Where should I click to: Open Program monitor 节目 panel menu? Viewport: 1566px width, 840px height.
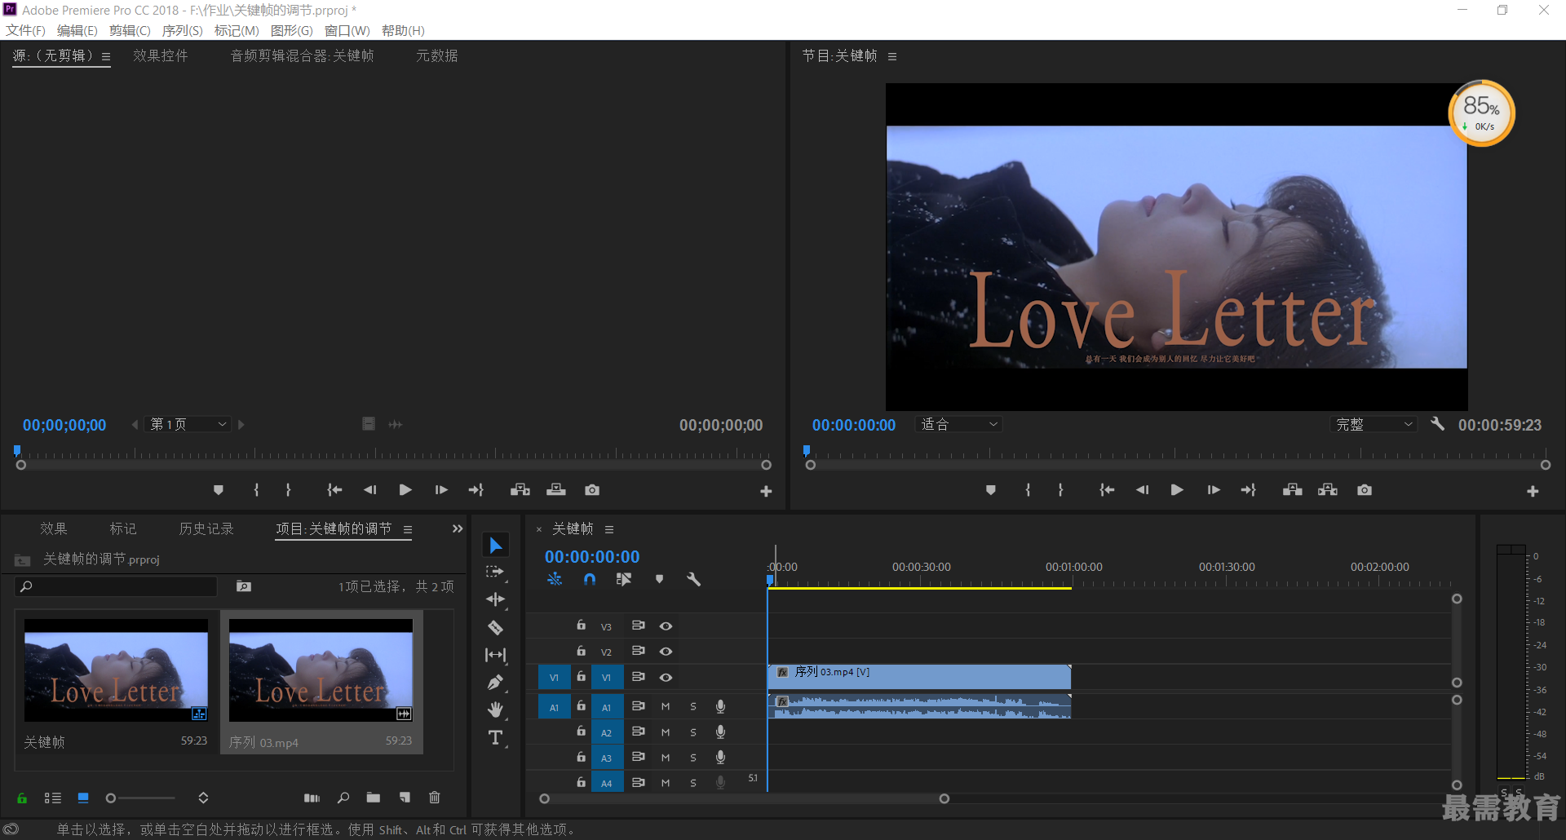[x=892, y=56]
